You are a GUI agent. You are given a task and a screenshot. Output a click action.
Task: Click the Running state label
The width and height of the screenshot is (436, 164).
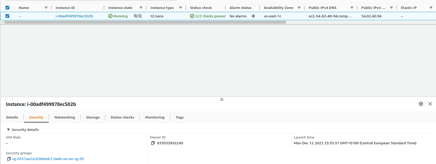coord(120,16)
